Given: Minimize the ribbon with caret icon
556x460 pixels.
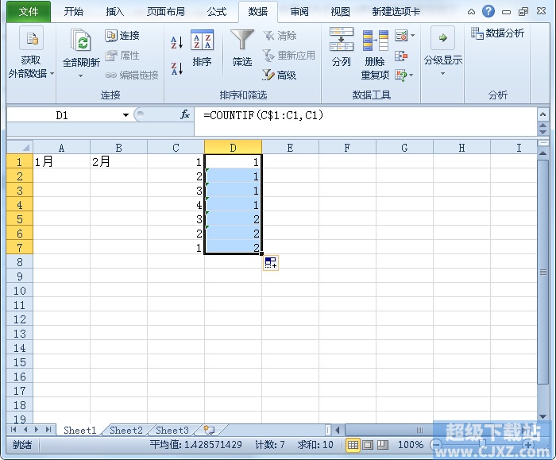Looking at the screenshot, I should coord(471,12).
